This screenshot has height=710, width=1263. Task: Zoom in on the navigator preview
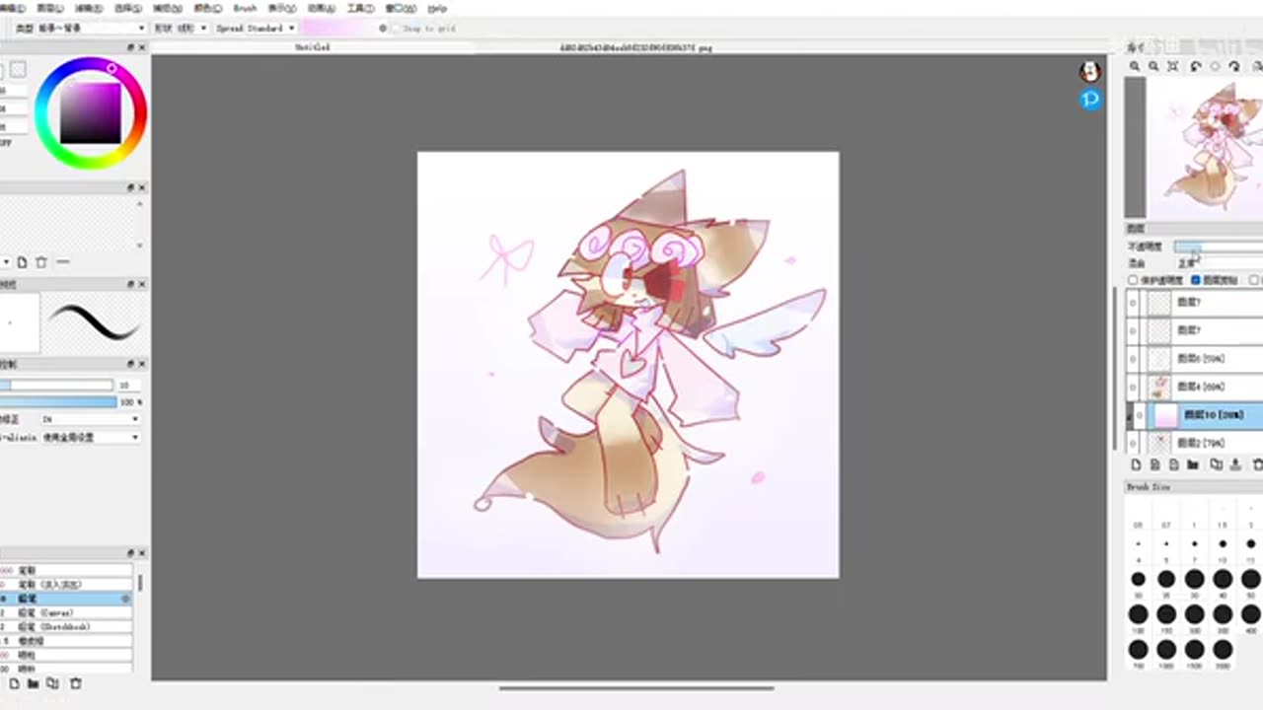pyautogui.click(x=1135, y=66)
